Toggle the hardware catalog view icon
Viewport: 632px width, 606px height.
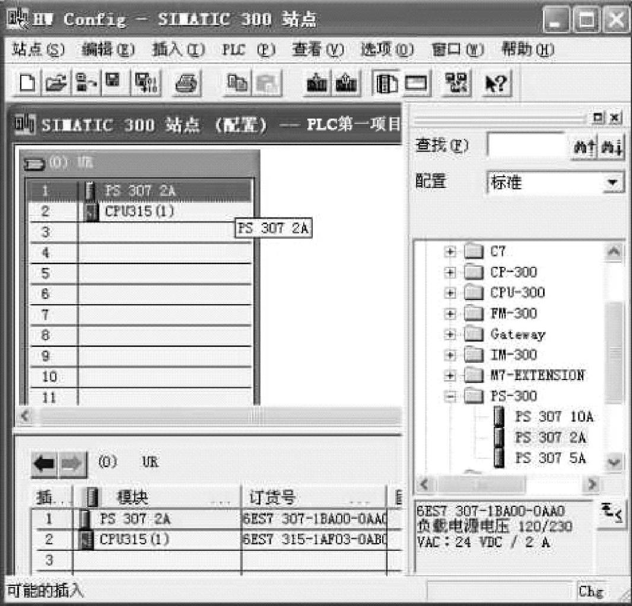tap(386, 83)
